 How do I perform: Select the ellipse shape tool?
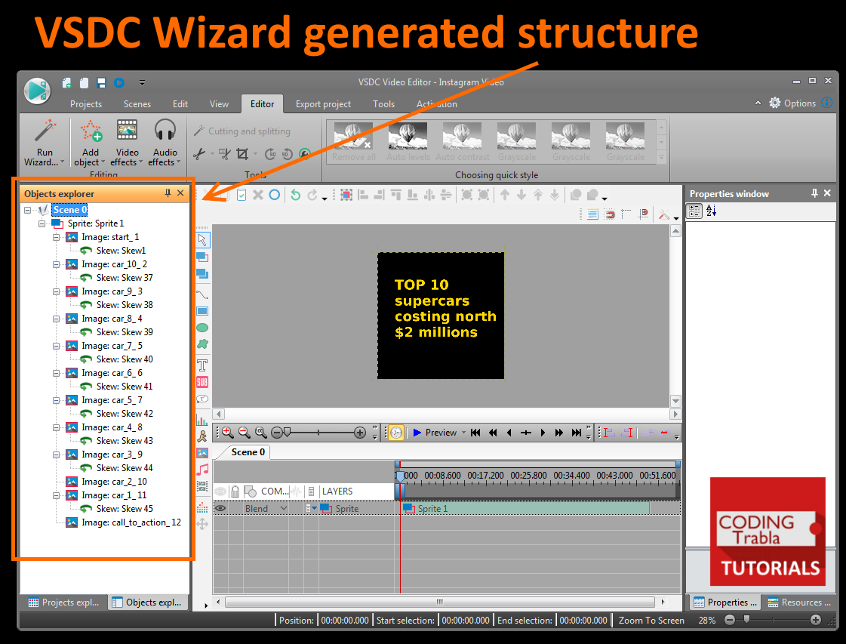coord(202,328)
